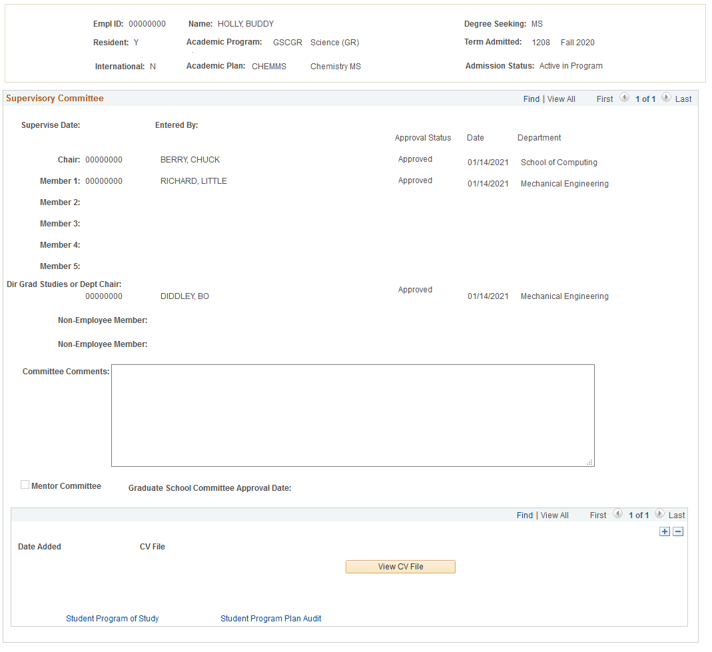Click into the Committee Comments text box

click(x=353, y=416)
